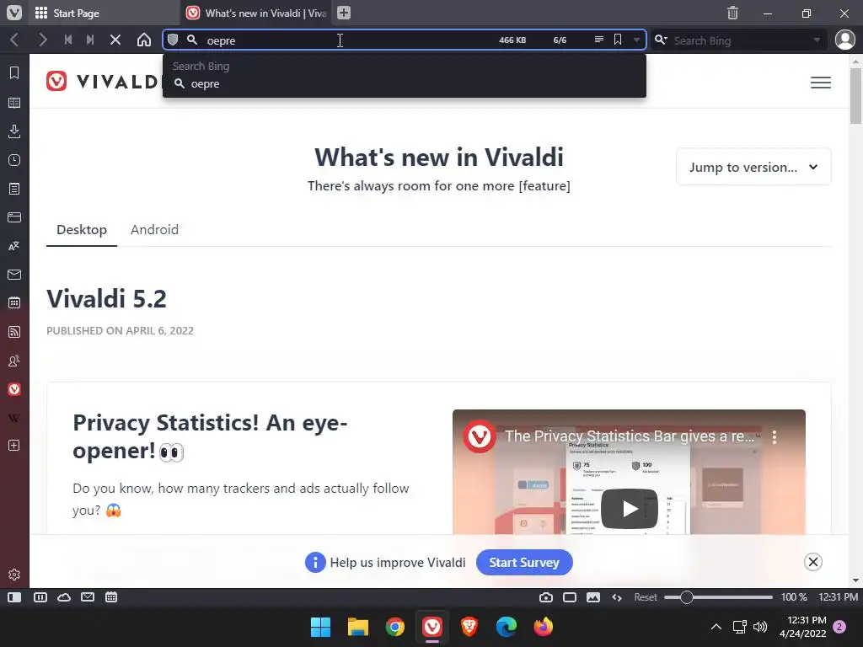Image resolution: width=863 pixels, height=647 pixels.
Task: Open Brave browser from the taskbar
Action: point(469,627)
